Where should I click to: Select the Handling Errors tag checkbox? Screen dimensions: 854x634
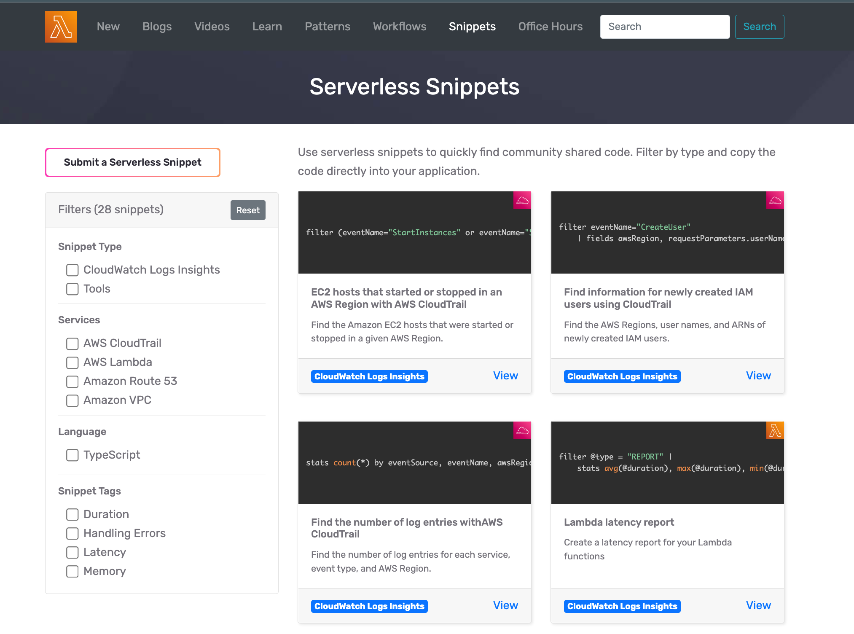click(73, 534)
